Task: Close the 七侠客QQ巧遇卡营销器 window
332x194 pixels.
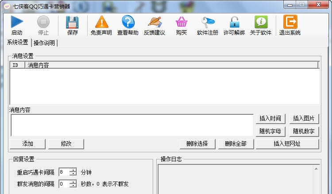Action: [318, 5]
